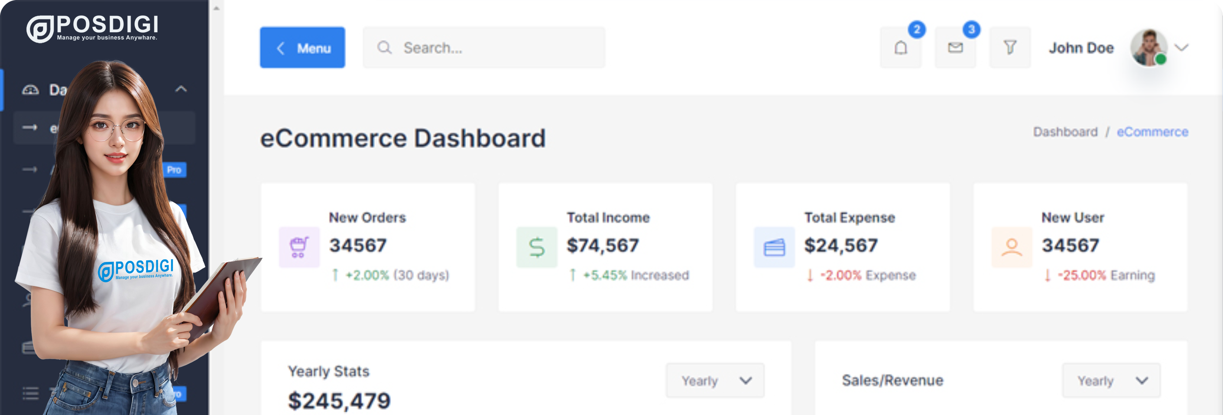
Task: Click the New Orders shopping cart icon
Action: [299, 247]
